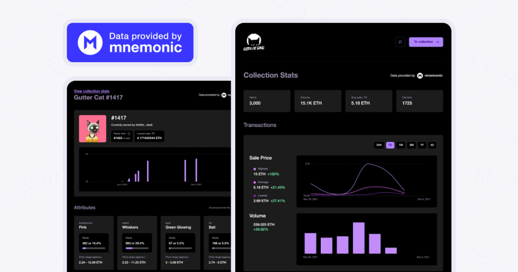This screenshot has width=518, height=272.
Task: Click the Whiskers beard attribute card
Action: pos(137,243)
